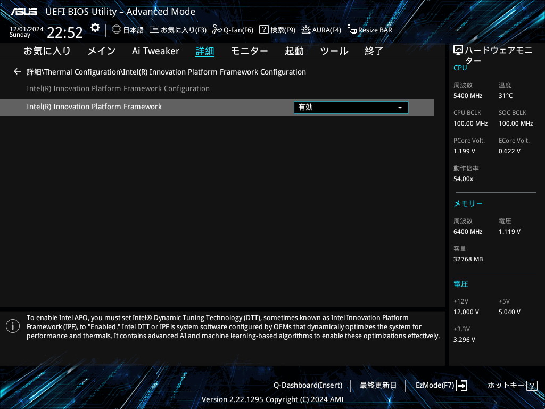The image size is (545, 409).
Task: Switch to the お気に入り tab
Action: point(47,51)
